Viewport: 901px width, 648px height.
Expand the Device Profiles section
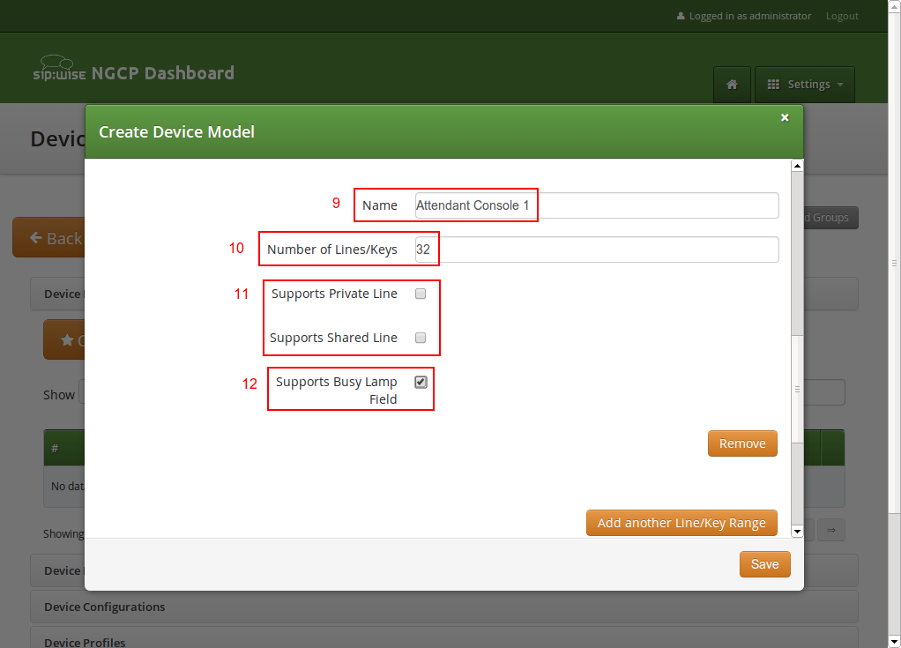(85, 642)
